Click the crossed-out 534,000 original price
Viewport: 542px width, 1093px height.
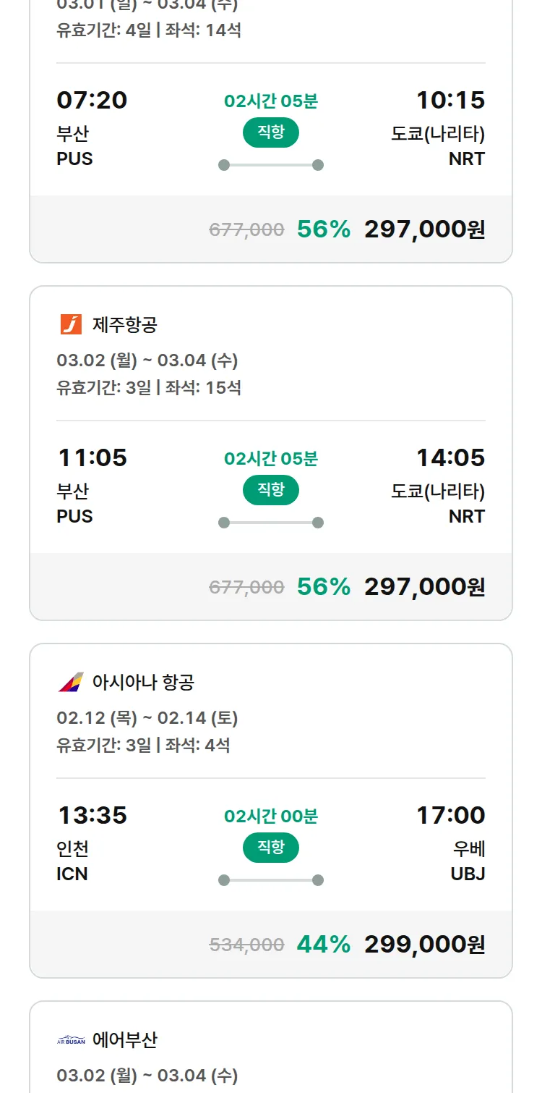pos(246,945)
